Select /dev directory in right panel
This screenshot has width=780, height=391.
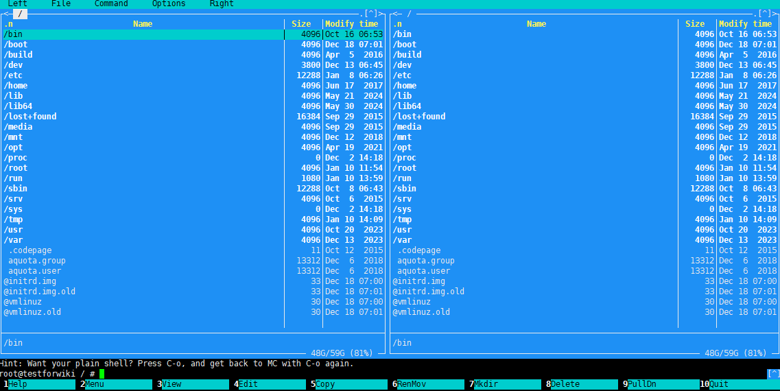585,65
